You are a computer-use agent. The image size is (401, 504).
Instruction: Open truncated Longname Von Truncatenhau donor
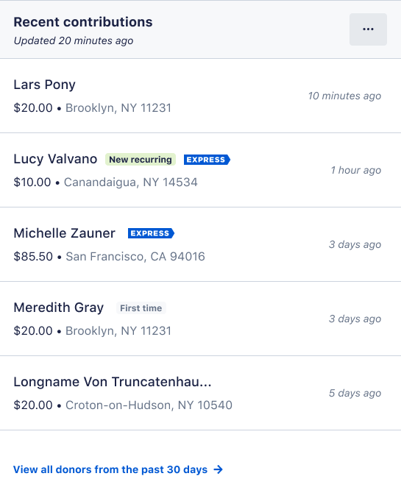point(113,382)
